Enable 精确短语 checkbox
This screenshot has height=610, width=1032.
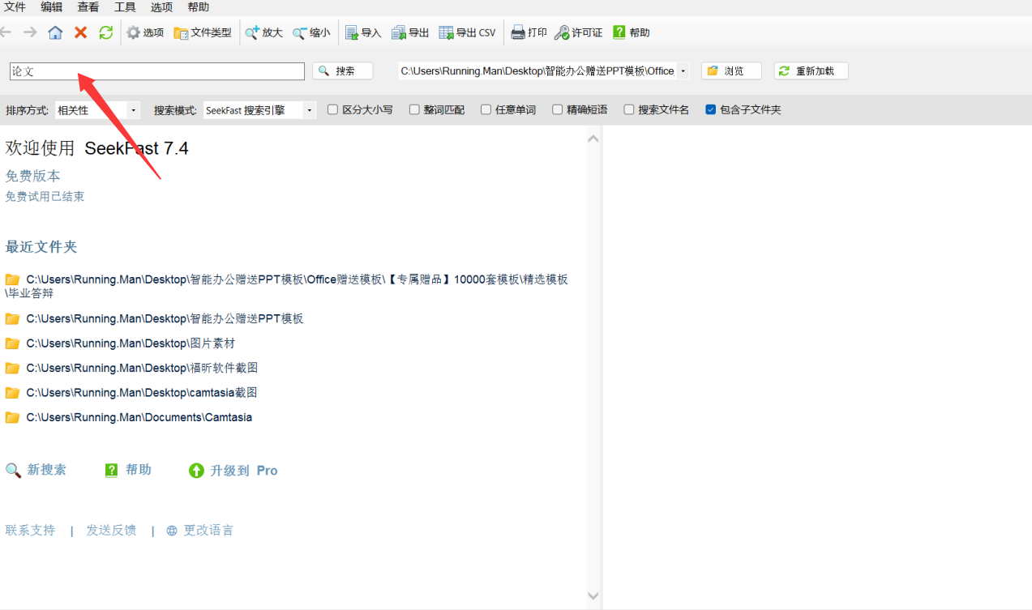point(557,109)
